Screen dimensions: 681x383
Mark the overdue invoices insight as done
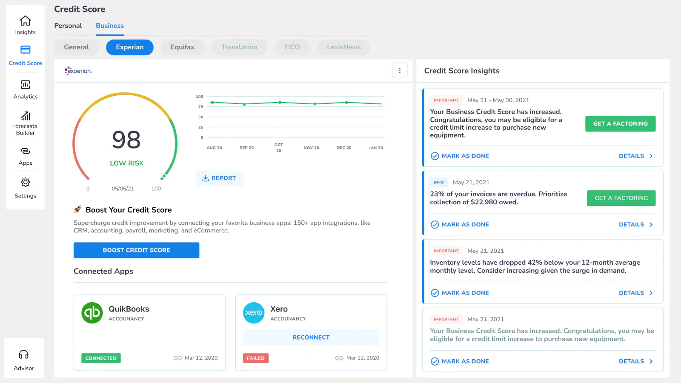[x=460, y=225]
